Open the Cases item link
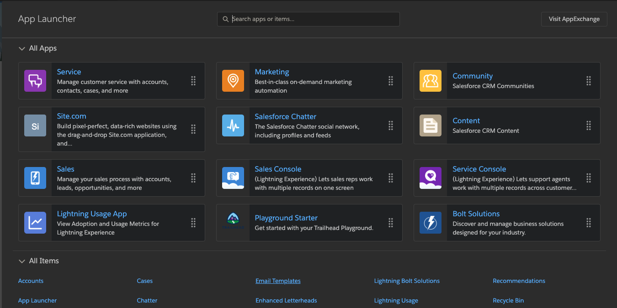 tap(145, 281)
